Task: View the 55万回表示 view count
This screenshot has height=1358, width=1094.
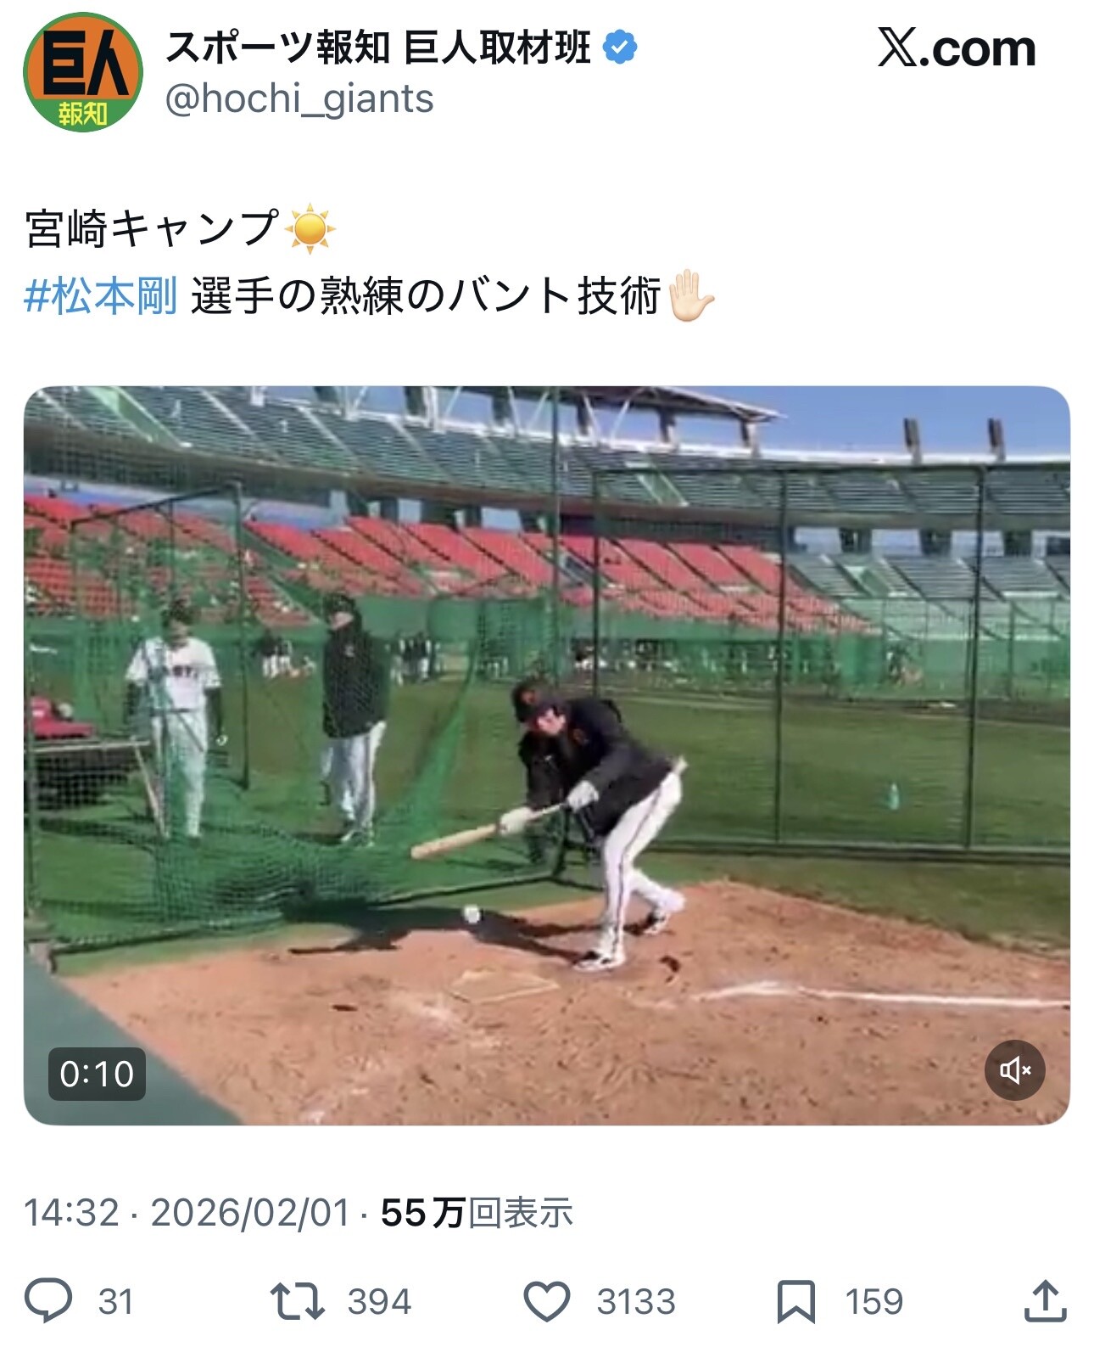Action: pos(477,1213)
